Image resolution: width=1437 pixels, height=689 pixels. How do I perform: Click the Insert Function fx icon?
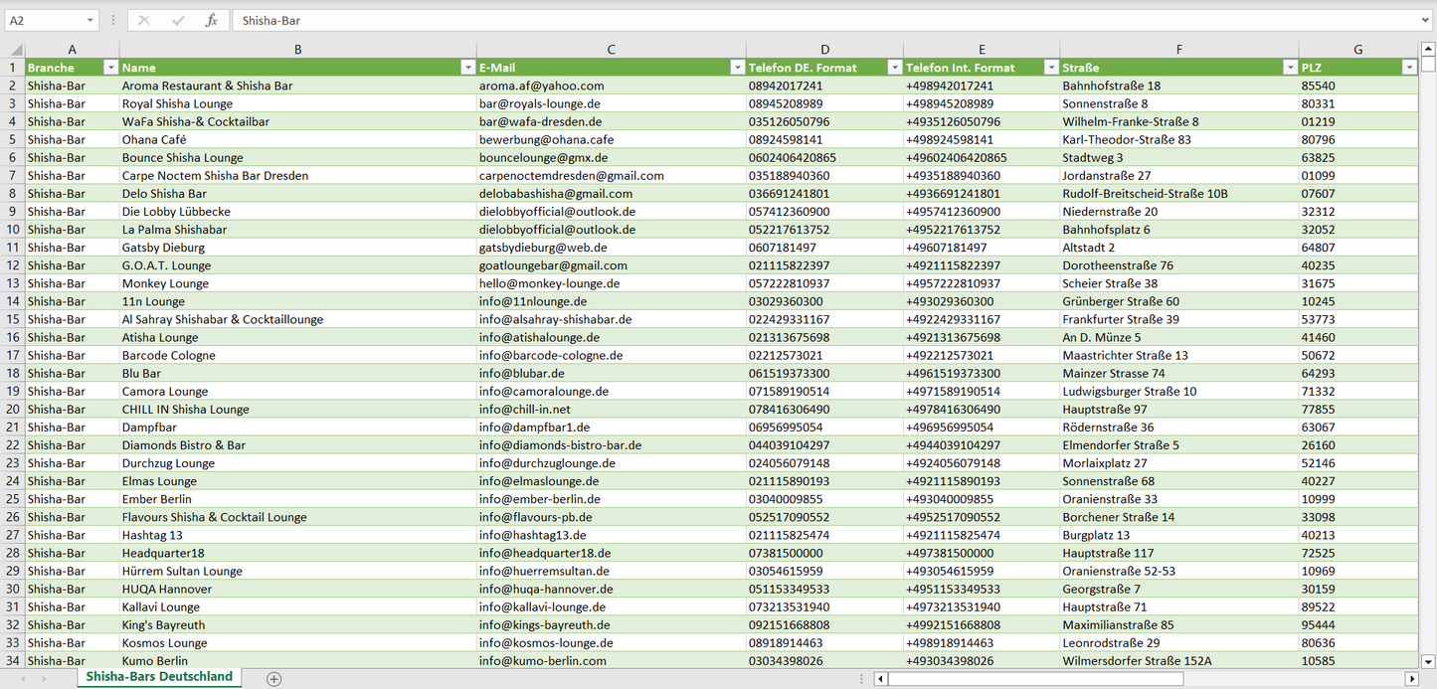[x=211, y=20]
